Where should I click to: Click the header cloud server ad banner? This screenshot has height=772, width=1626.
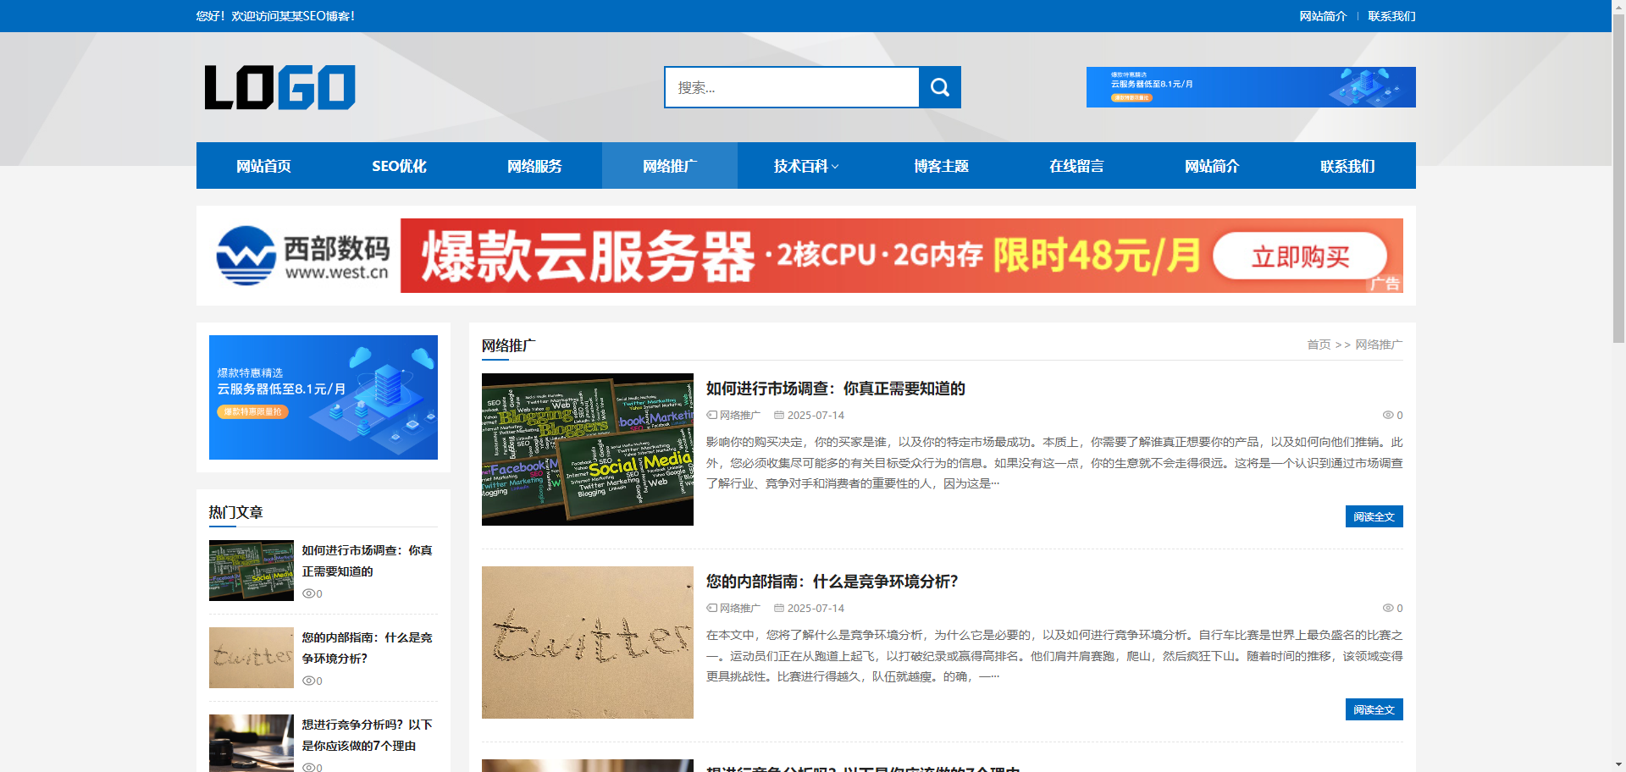pyautogui.click(x=1251, y=87)
